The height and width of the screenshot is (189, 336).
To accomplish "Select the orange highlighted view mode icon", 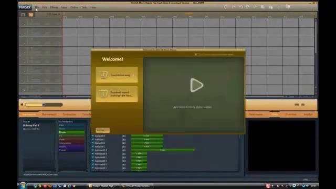I will (x=31, y=15).
